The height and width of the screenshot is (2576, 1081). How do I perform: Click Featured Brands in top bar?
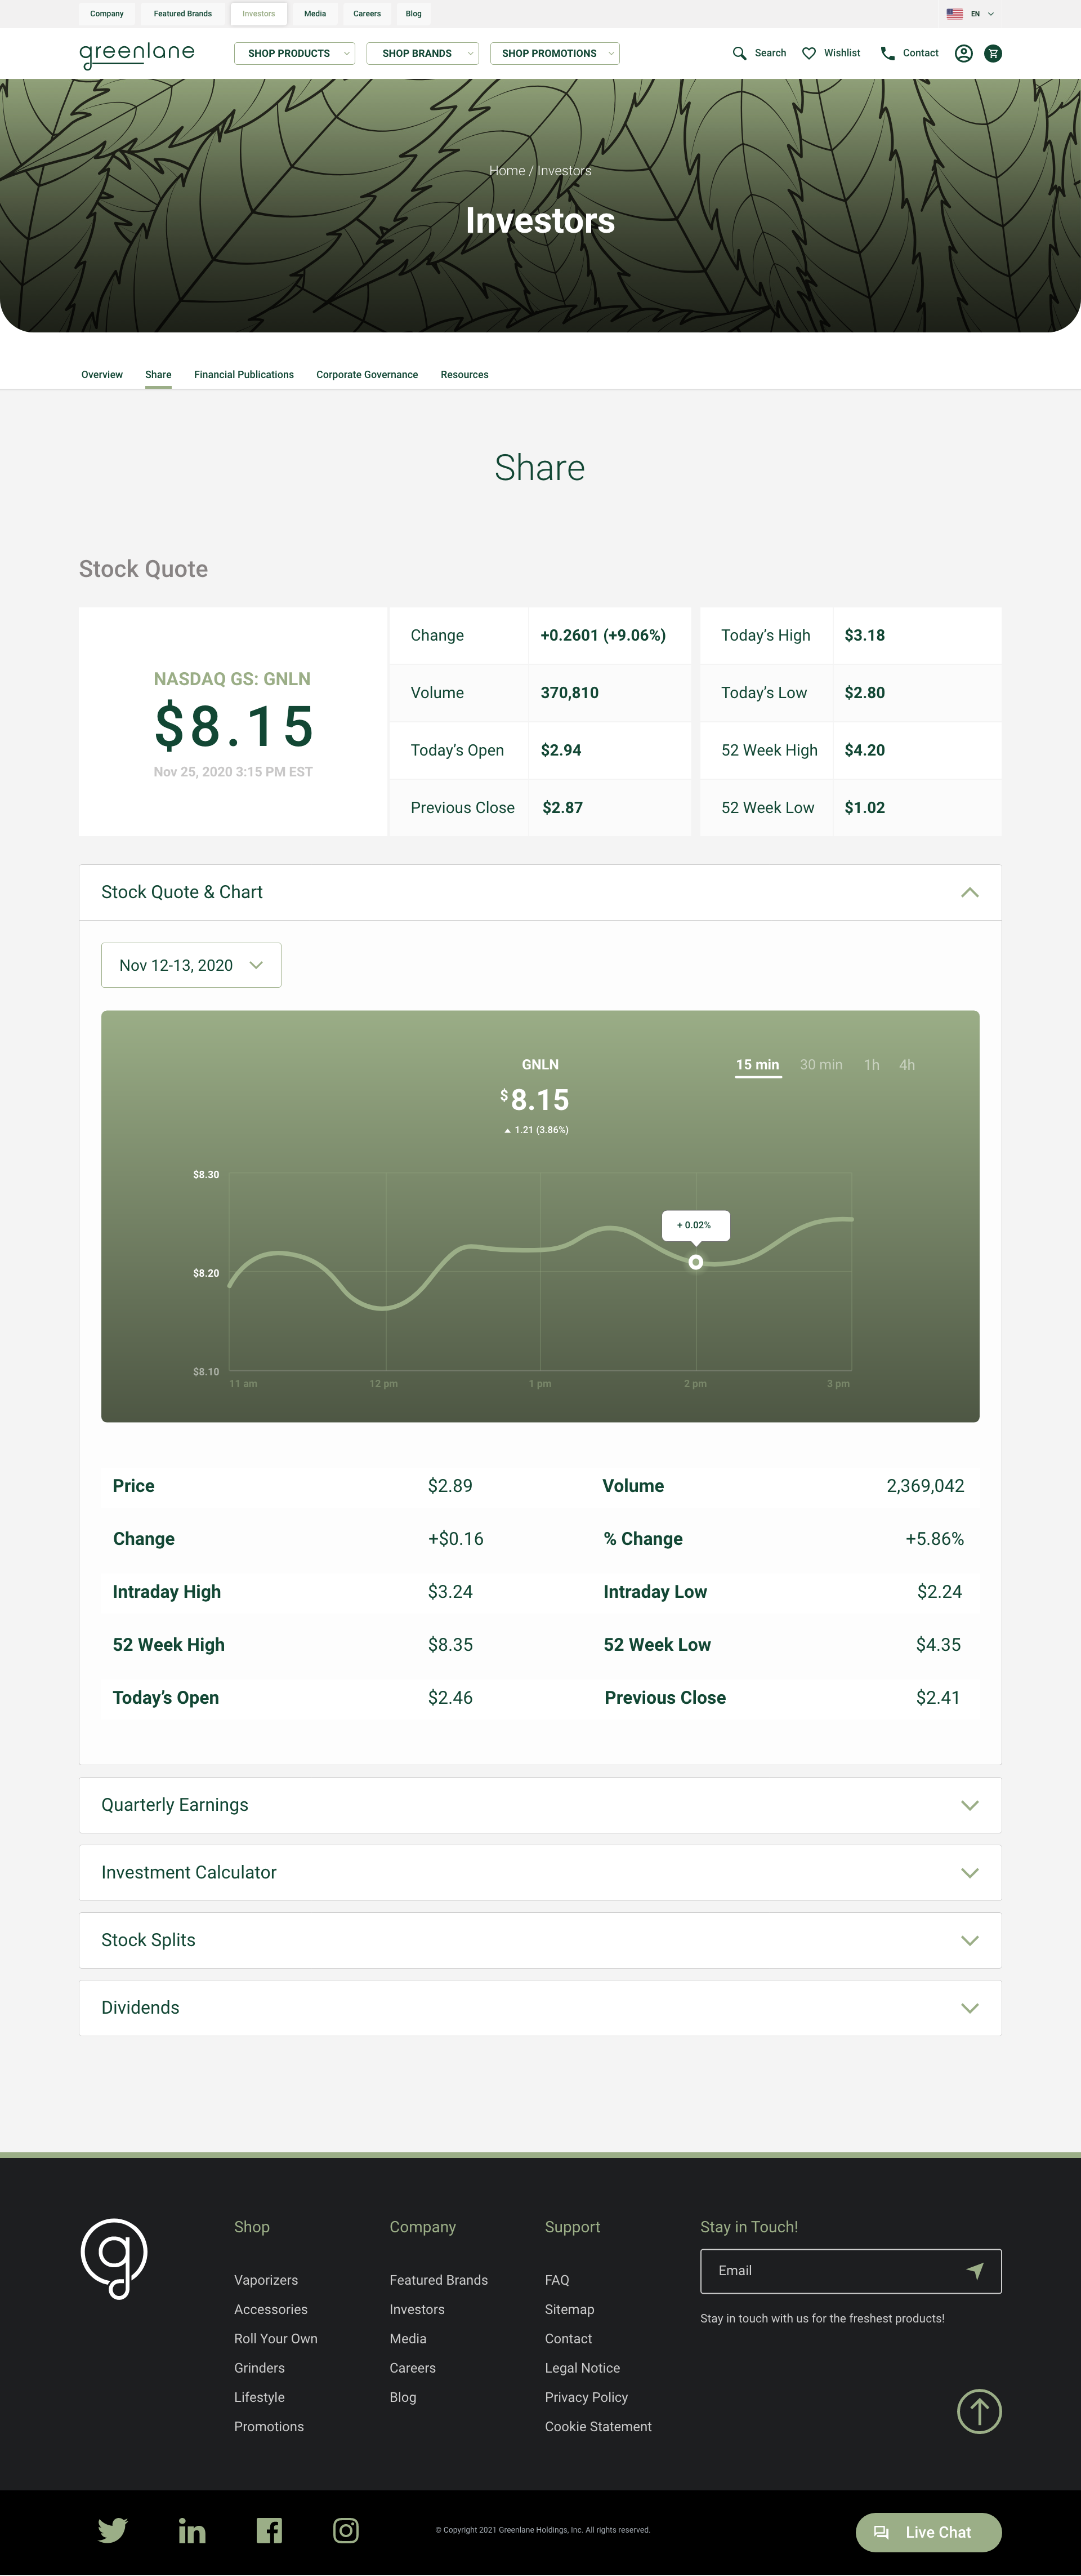[183, 14]
